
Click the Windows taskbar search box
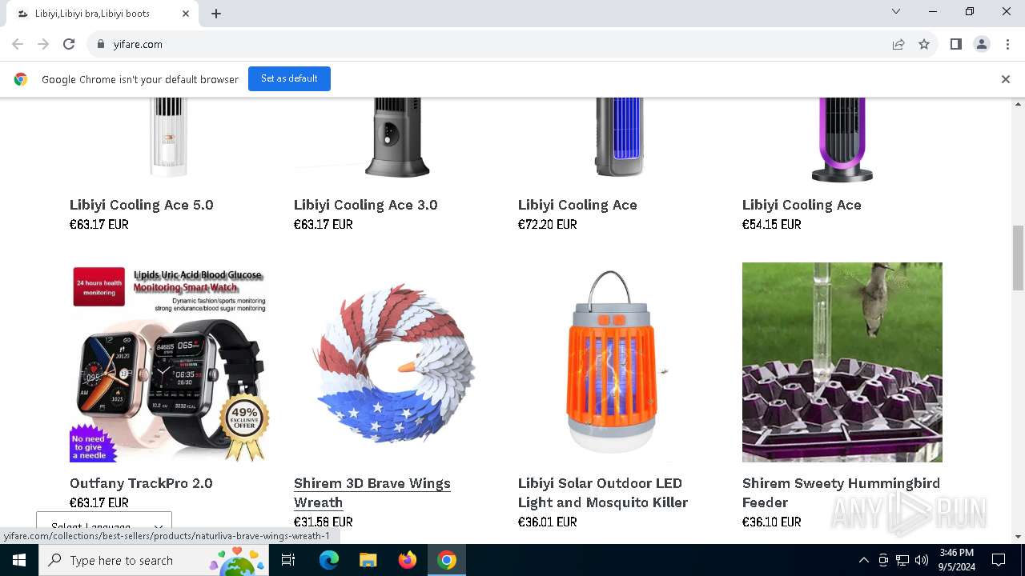coord(155,560)
